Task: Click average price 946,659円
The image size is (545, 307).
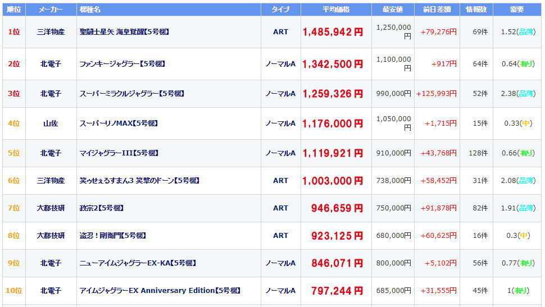Action: [337, 208]
